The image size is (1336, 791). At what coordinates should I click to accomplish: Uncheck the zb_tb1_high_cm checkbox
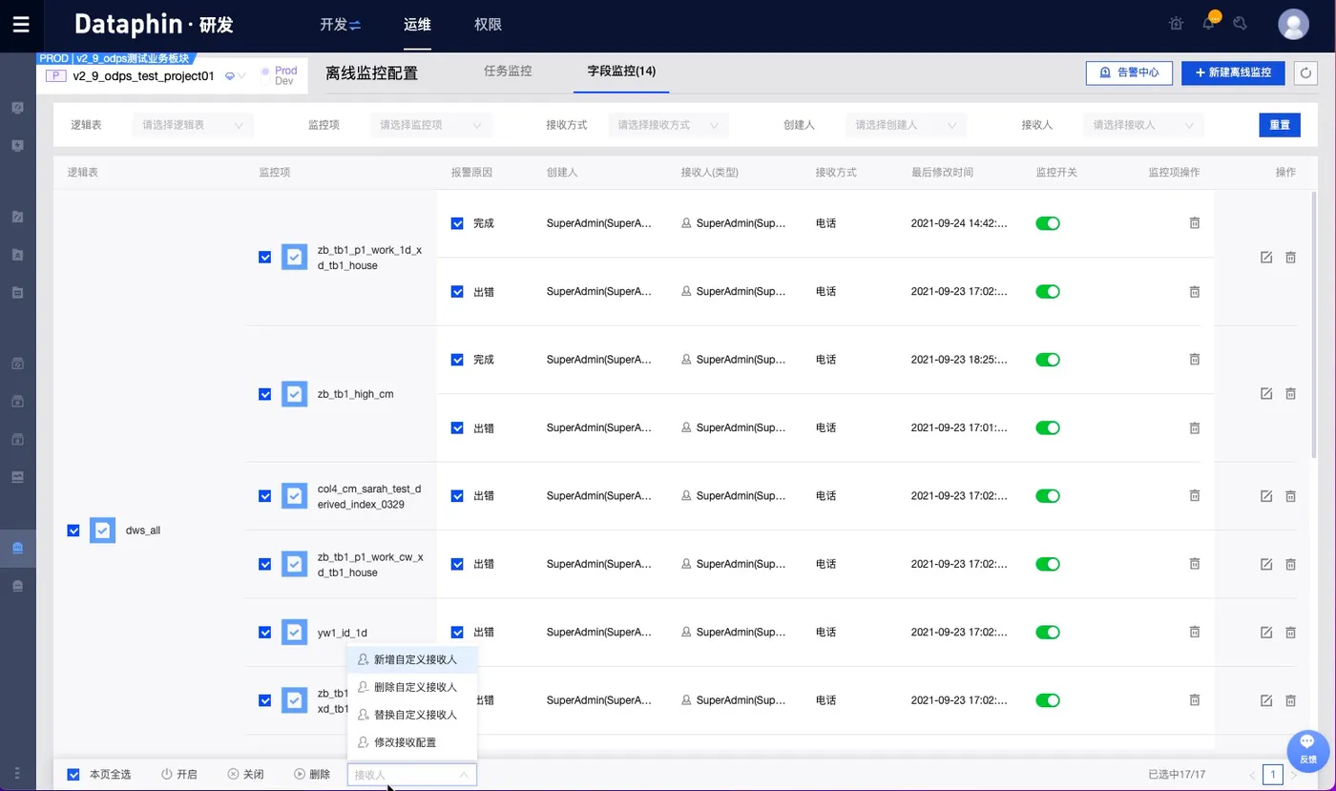click(265, 394)
